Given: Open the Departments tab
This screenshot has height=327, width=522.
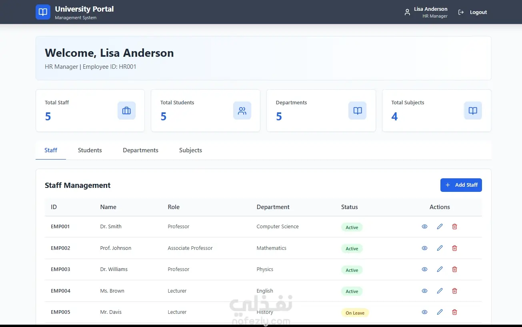Looking at the screenshot, I should point(140,150).
